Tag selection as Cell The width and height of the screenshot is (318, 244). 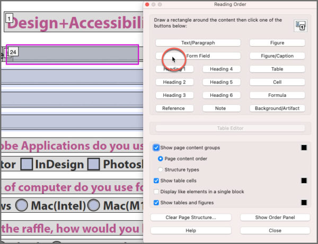coord(277,82)
